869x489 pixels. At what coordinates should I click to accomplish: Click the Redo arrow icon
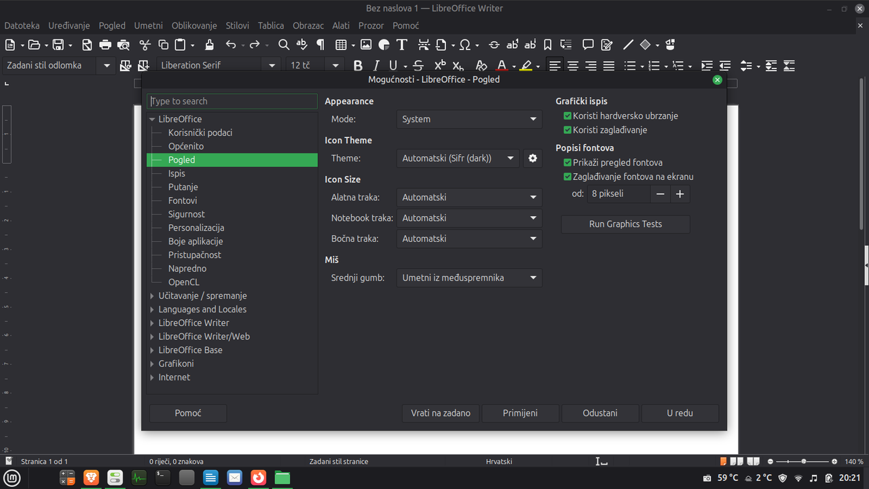click(255, 45)
